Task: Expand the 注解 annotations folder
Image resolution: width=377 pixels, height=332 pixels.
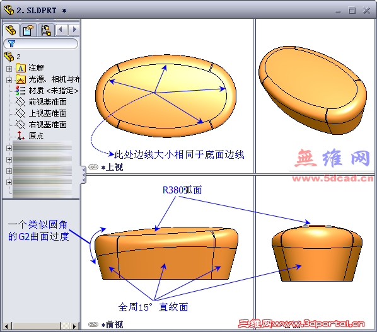Action: [x=9, y=69]
